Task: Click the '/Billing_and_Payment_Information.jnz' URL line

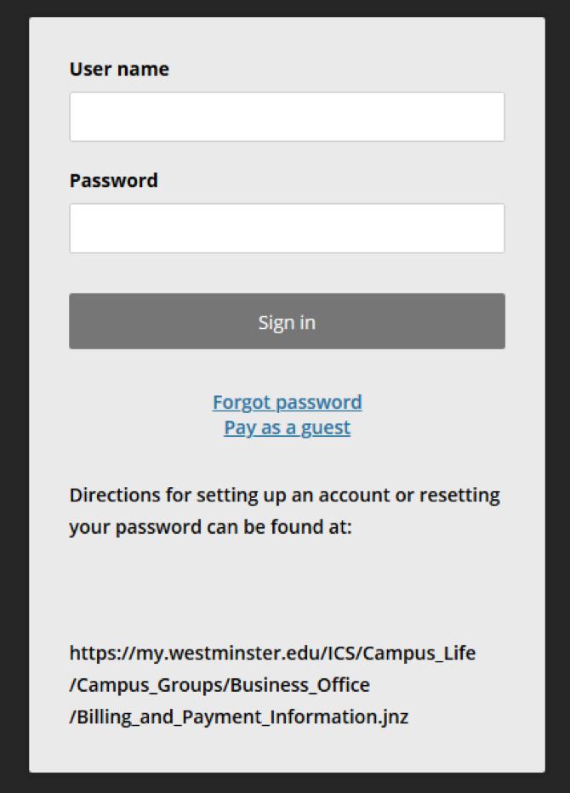Action: click(x=238, y=717)
